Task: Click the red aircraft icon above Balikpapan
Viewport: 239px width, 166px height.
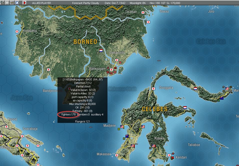Action: pos(115,68)
